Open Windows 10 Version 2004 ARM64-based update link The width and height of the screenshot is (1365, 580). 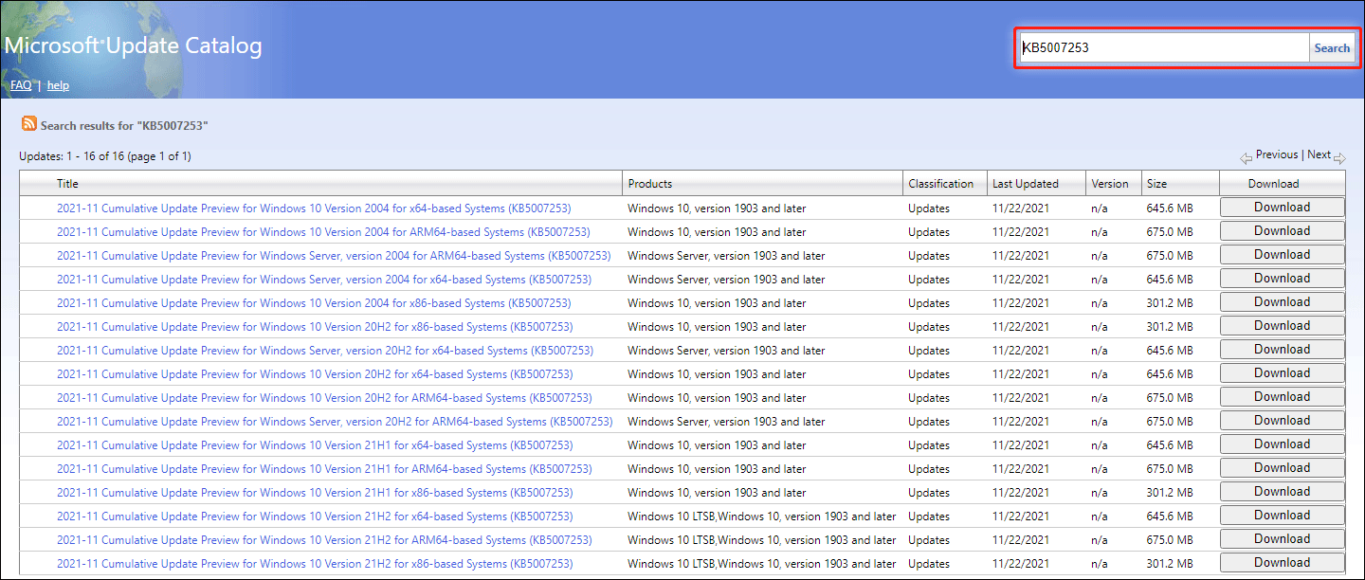click(x=323, y=232)
